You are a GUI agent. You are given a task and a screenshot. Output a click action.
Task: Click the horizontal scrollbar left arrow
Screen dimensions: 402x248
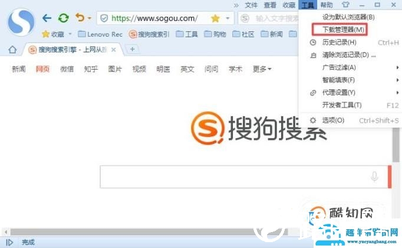(6, 232)
